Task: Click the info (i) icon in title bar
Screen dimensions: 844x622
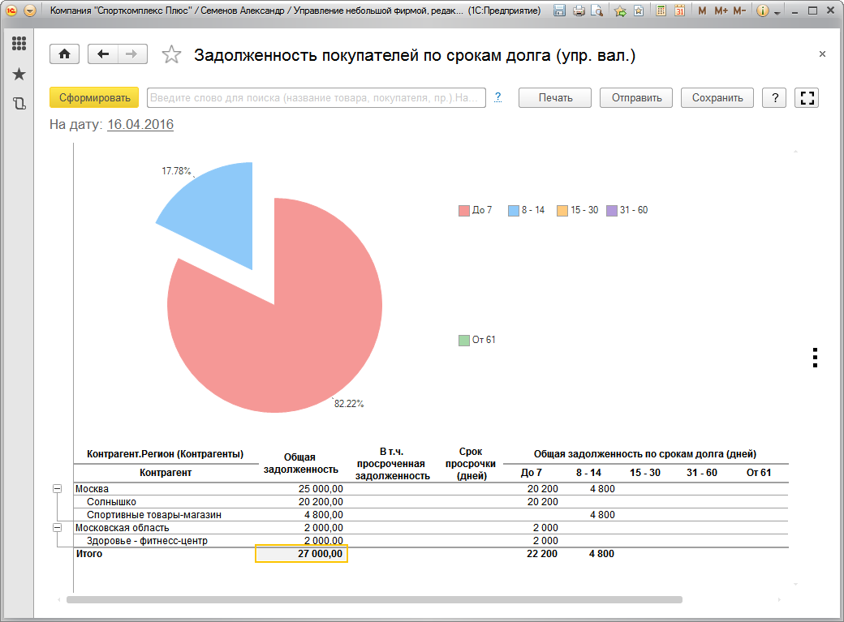Action: pyautogui.click(x=762, y=11)
